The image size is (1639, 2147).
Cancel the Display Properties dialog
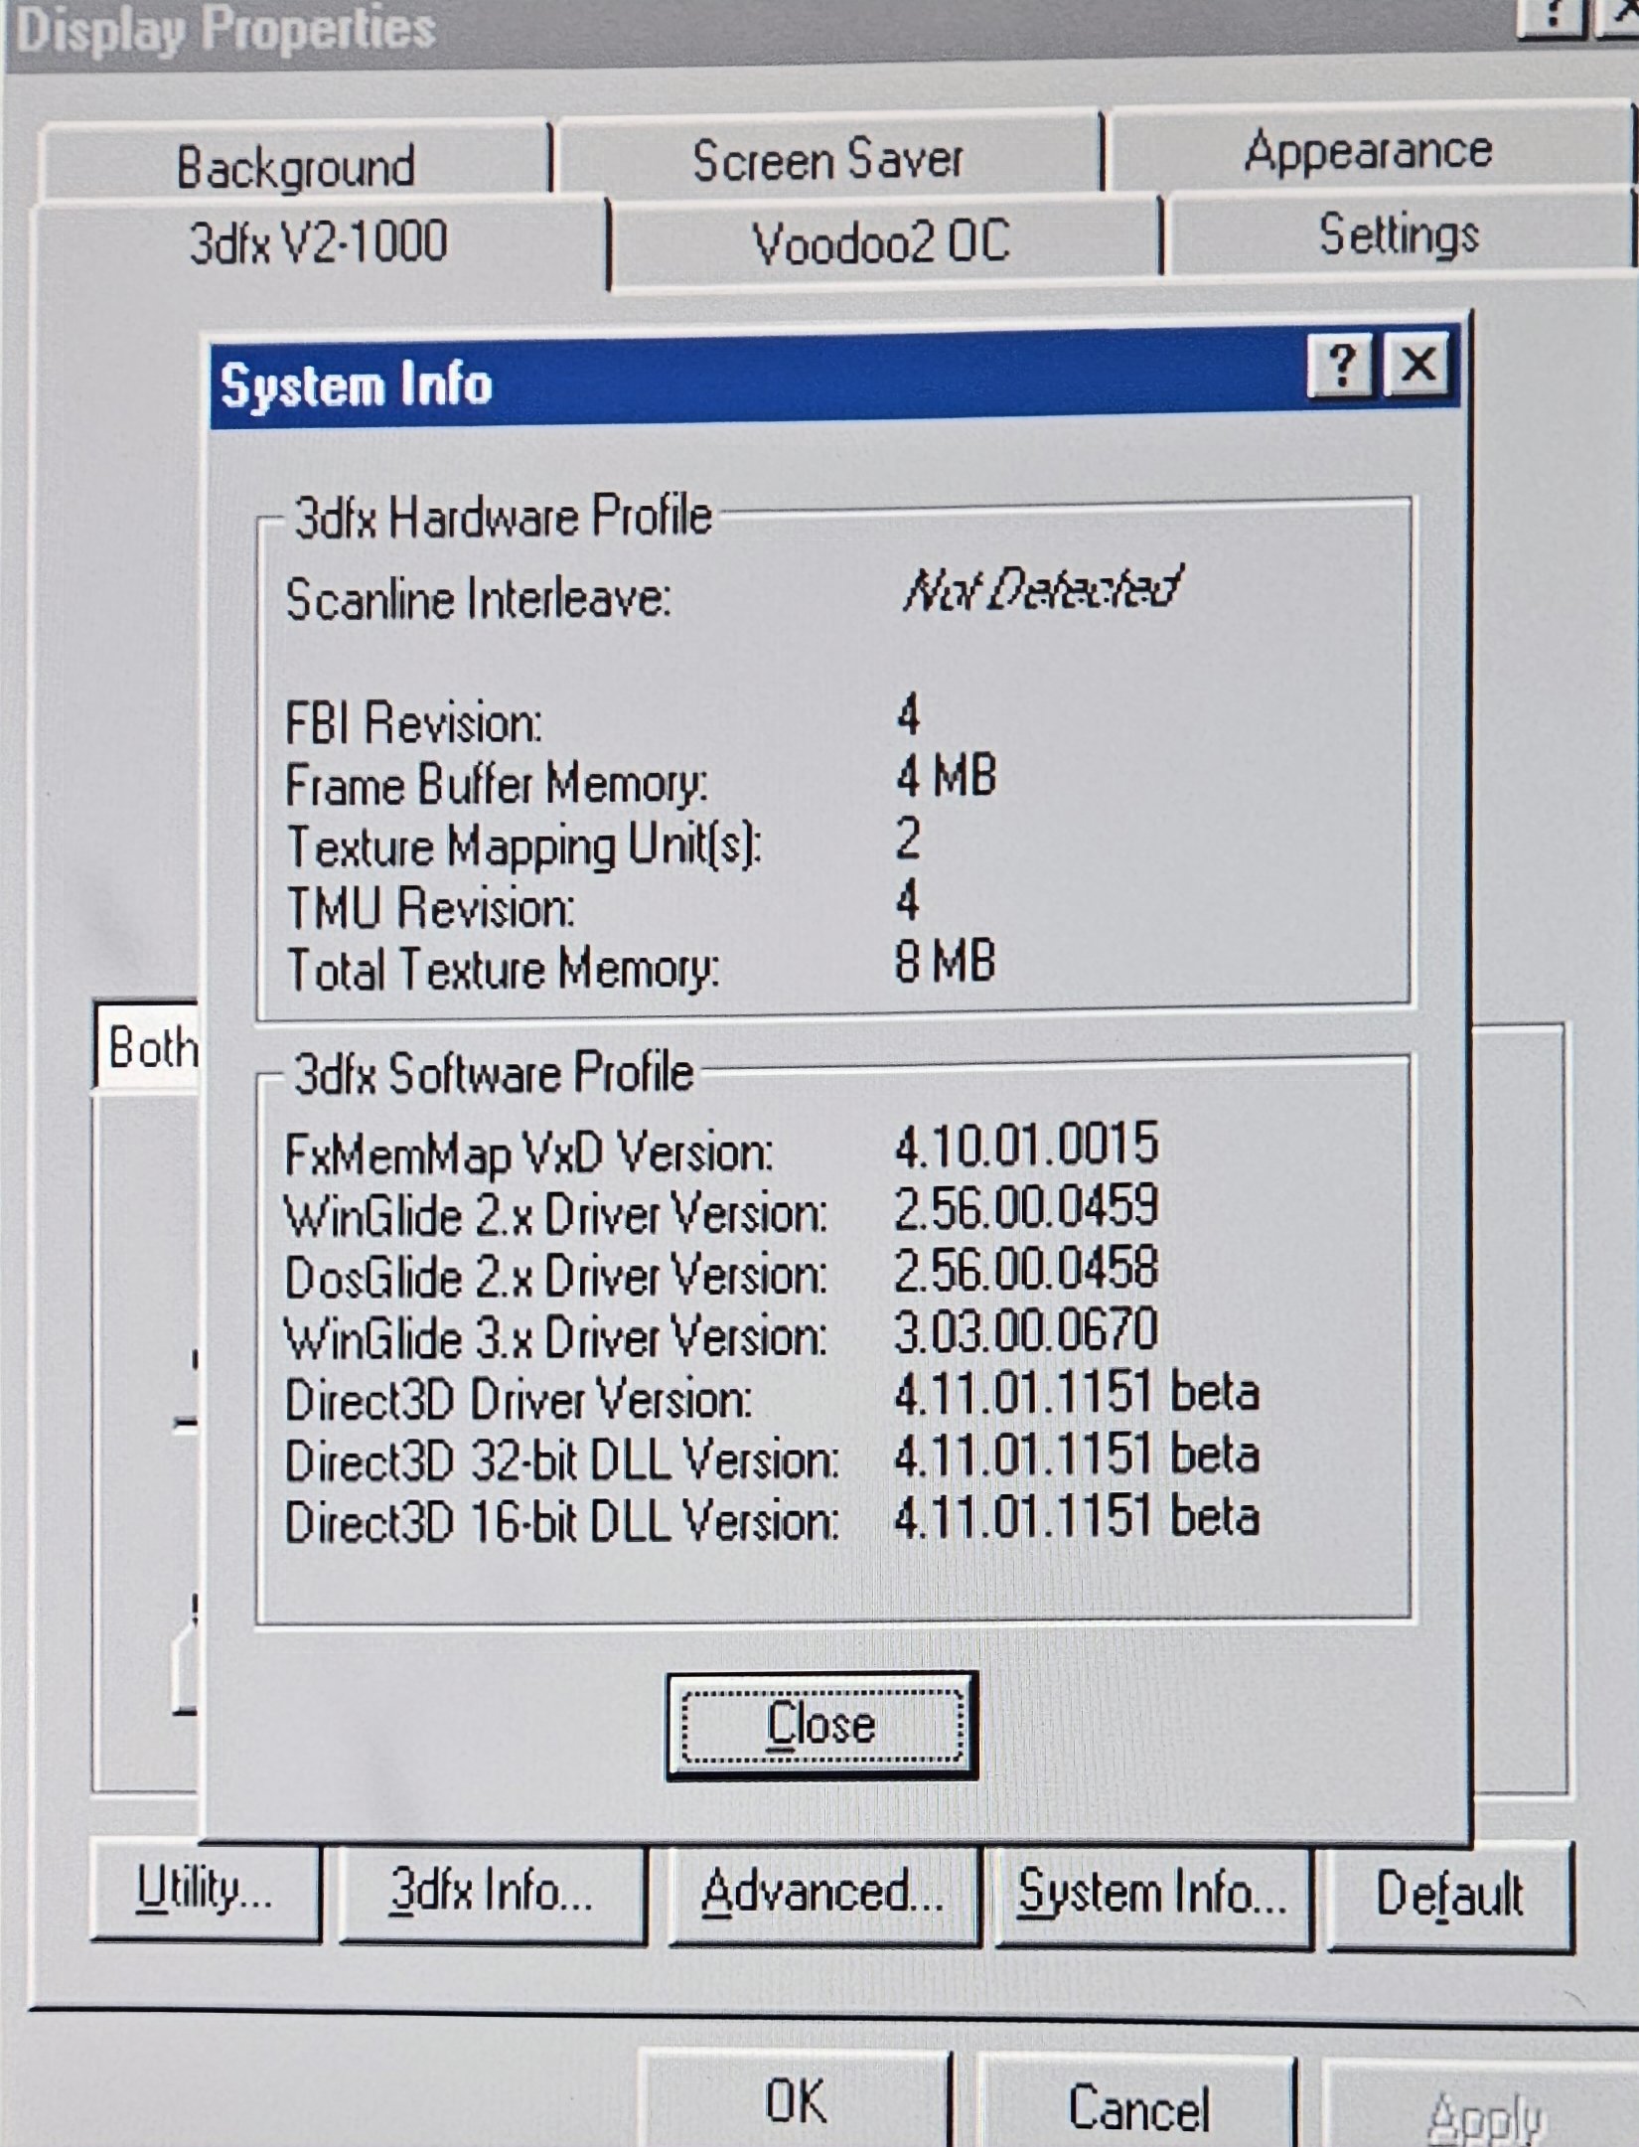1138,2105
